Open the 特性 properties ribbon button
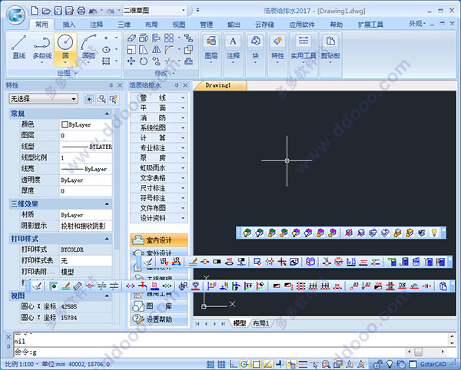Screen dimensions: 461x370 [x=277, y=48]
